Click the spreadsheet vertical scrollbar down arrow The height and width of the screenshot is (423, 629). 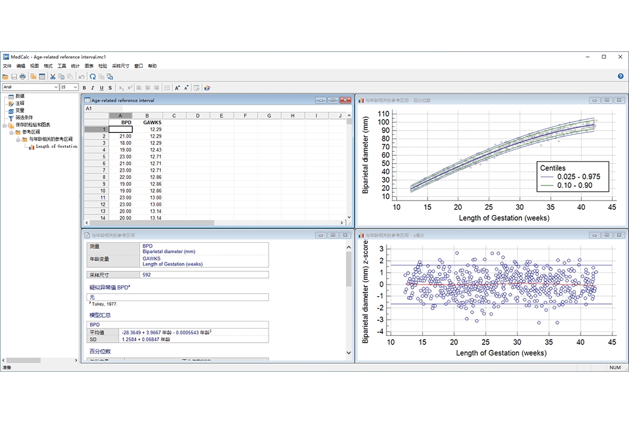[349, 216]
